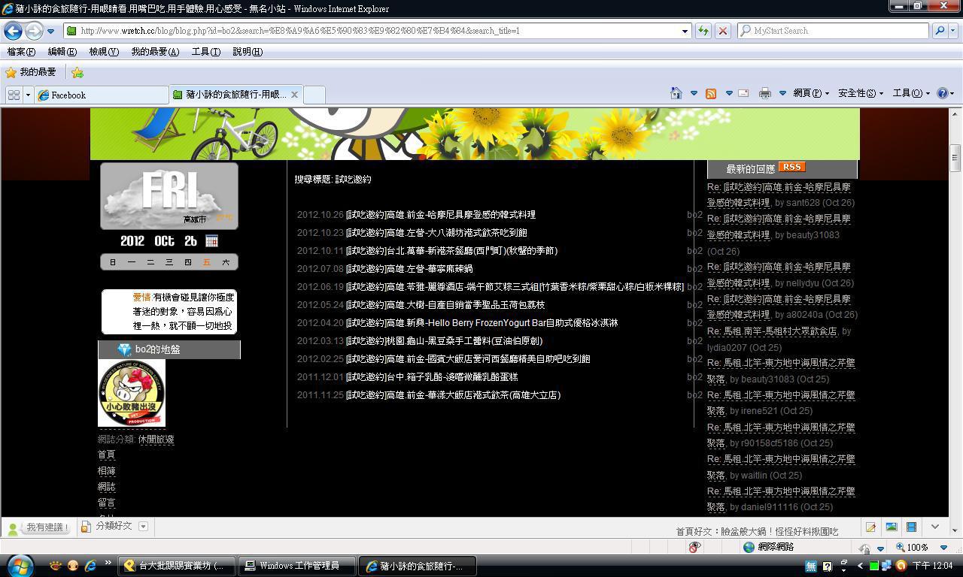Open 工具(T) menu in menu bar
963x577 pixels.
click(x=206, y=52)
